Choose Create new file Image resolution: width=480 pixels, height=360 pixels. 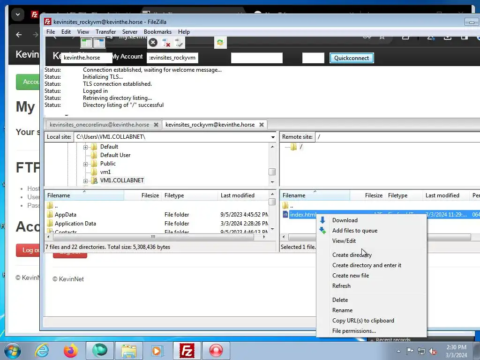(371, 276)
